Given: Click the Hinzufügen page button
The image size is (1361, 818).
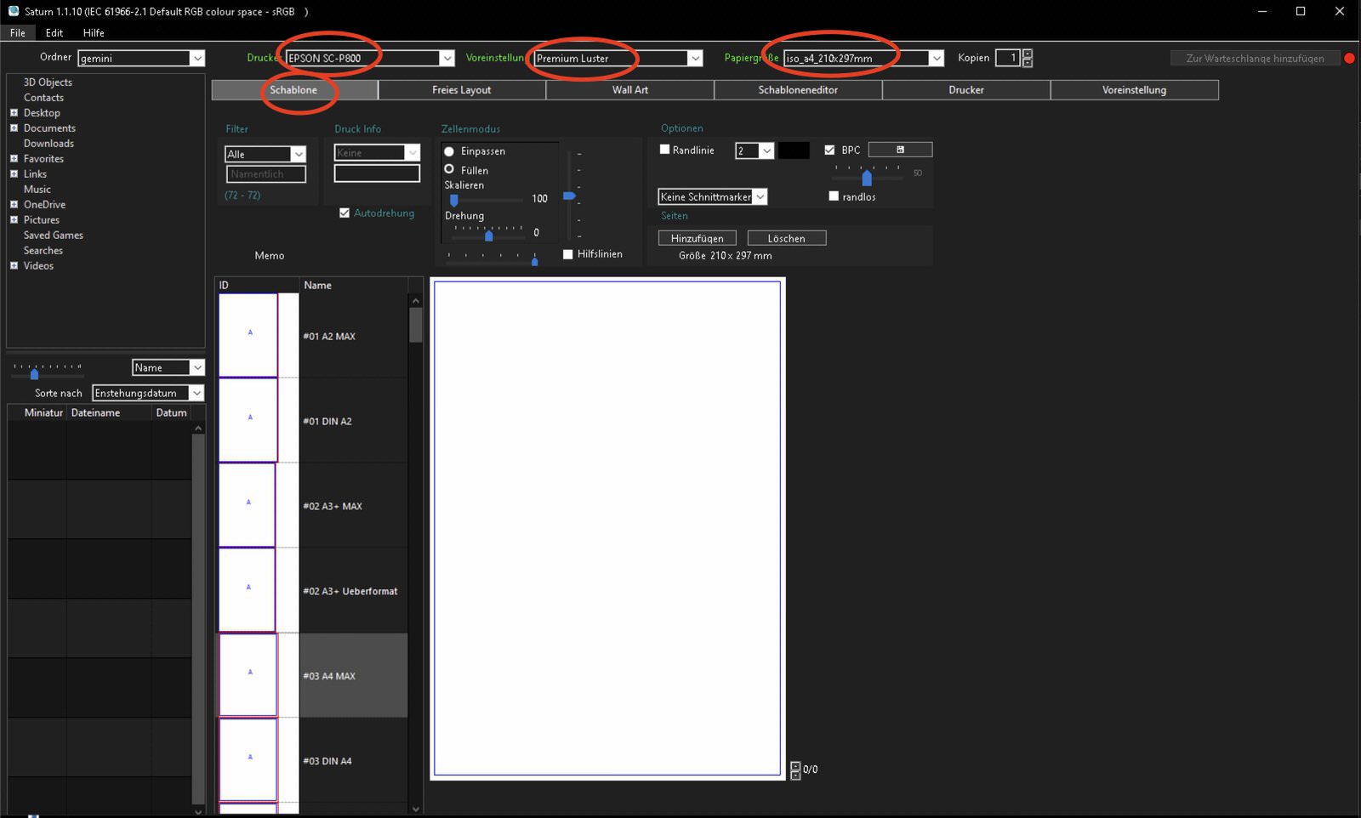Looking at the screenshot, I should click(x=698, y=238).
